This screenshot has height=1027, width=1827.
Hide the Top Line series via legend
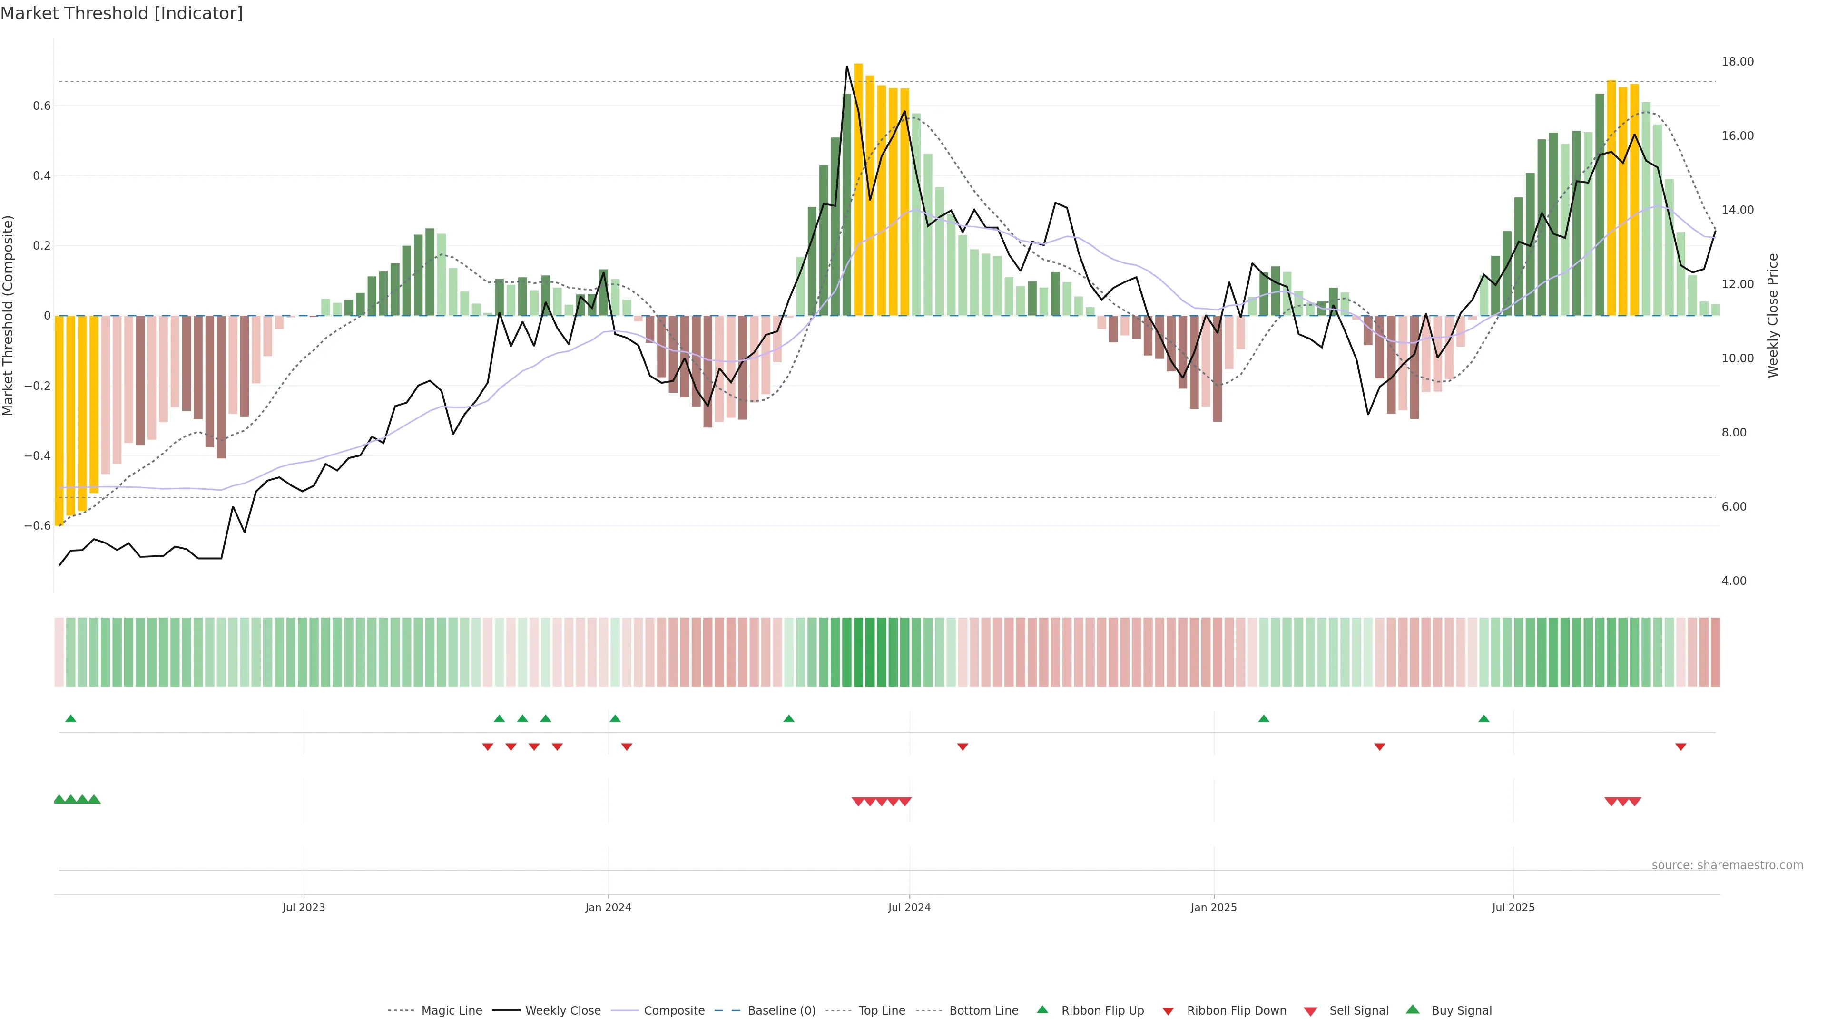tap(882, 1011)
